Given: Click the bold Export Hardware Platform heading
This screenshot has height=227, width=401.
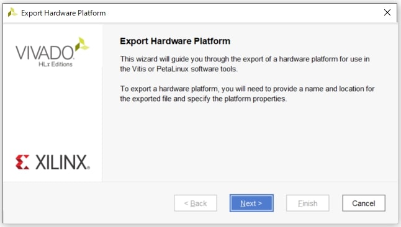Looking at the screenshot, I should click(175, 41).
